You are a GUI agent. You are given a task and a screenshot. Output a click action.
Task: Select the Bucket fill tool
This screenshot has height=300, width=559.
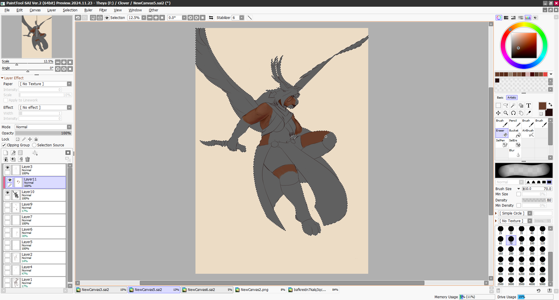pyautogui.click(x=514, y=133)
